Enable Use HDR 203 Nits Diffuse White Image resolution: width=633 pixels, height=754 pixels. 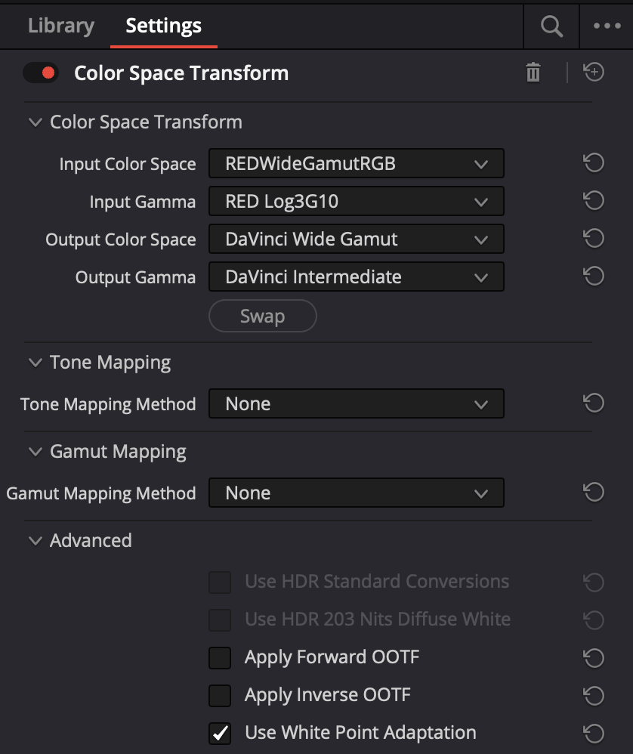click(220, 620)
